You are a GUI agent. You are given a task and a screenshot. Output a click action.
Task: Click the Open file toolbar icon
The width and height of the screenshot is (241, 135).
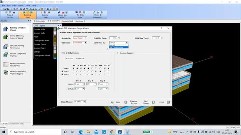[x=5, y=9]
